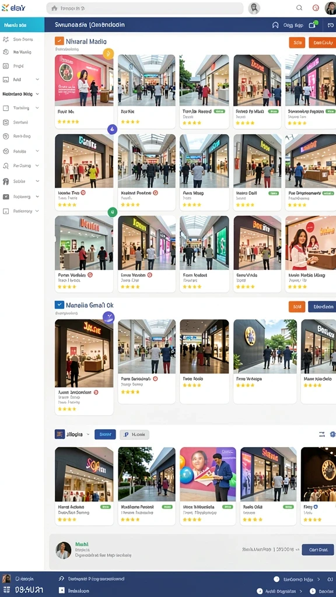Expand the fourth sidebar item's chevron
Viewport: 336px width, 597px height.
point(37,79)
